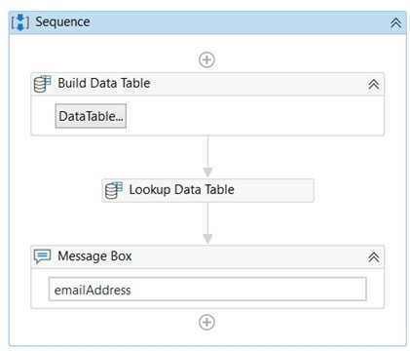Add activity via bottom plus icon
410x351 pixels.
pos(206,322)
